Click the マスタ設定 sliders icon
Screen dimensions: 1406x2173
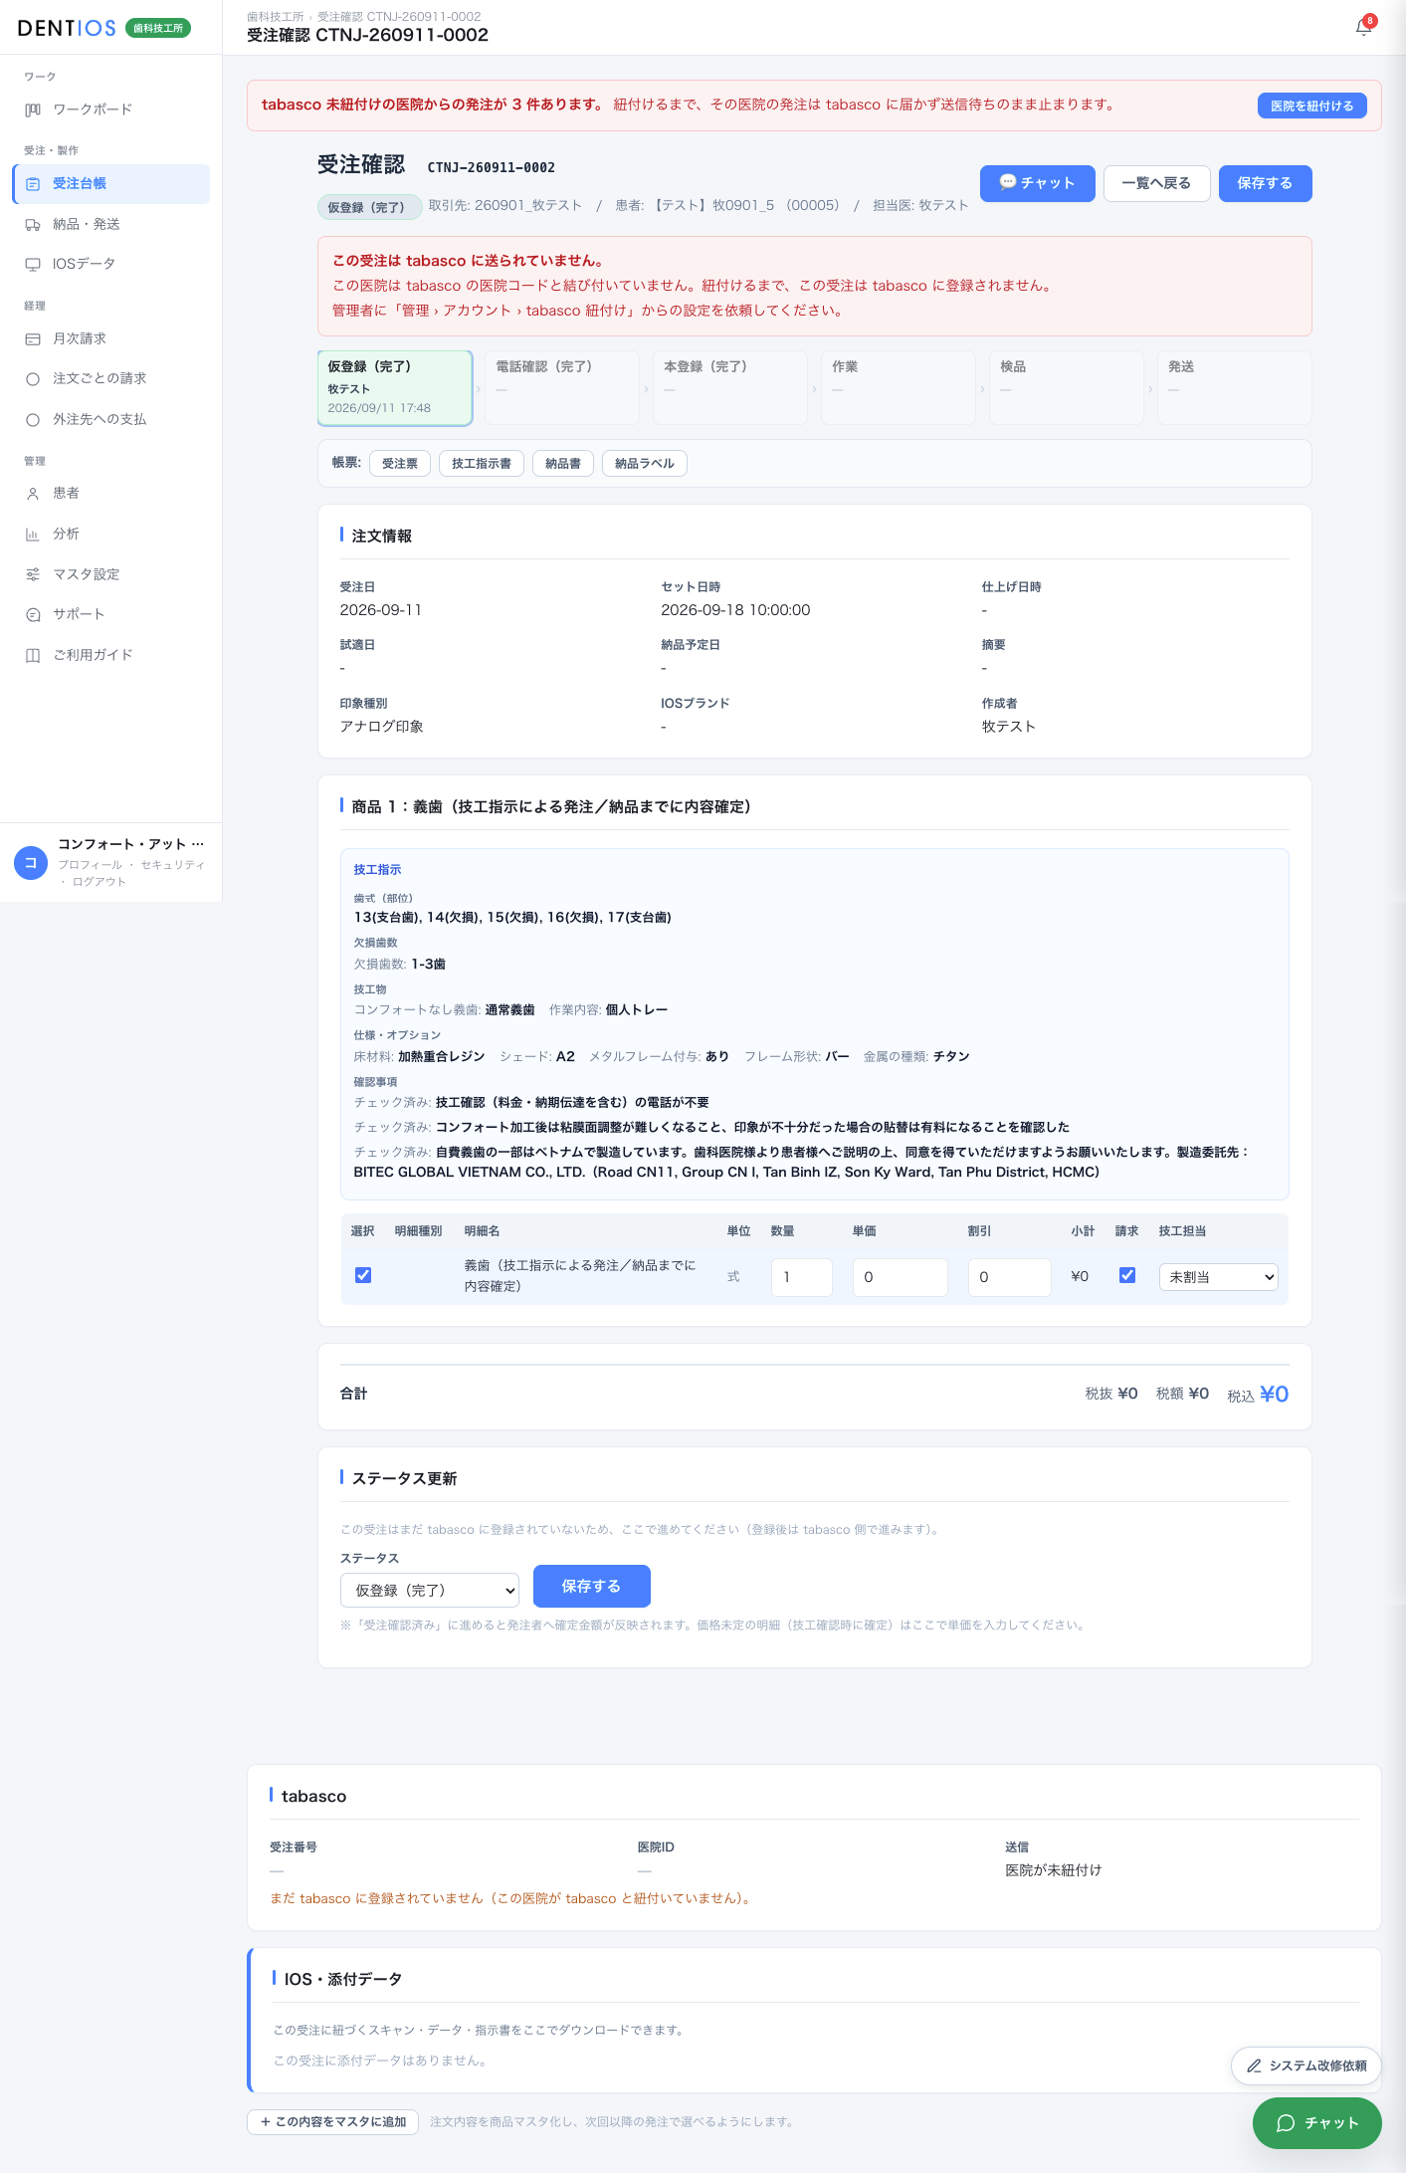[x=33, y=574]
